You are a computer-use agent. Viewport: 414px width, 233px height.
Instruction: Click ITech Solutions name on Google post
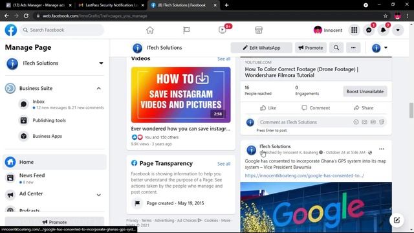(x=275, y=146)
